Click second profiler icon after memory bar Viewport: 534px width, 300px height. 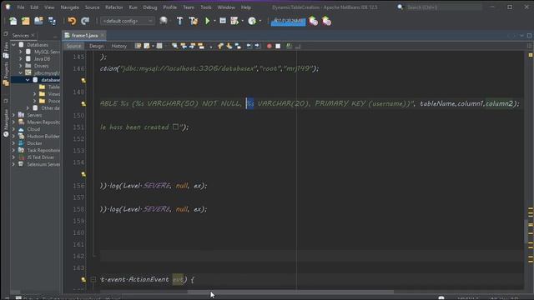[326, 21]
